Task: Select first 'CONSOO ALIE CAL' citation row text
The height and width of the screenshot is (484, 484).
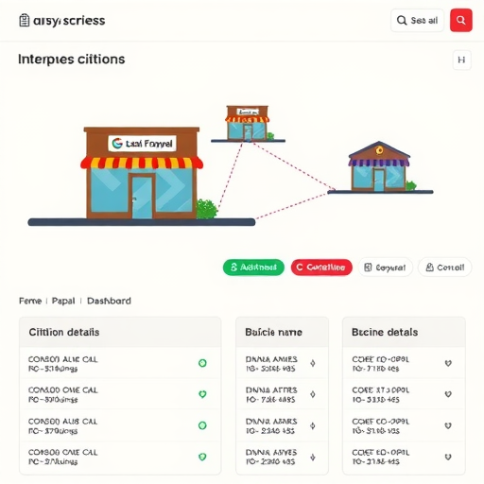Action: point(63,364)
